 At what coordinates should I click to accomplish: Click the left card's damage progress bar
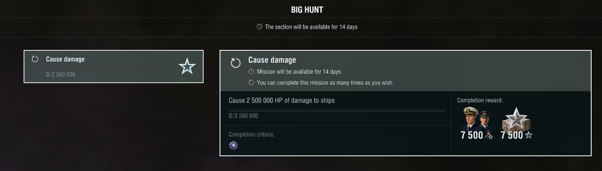tap(108, 70)
